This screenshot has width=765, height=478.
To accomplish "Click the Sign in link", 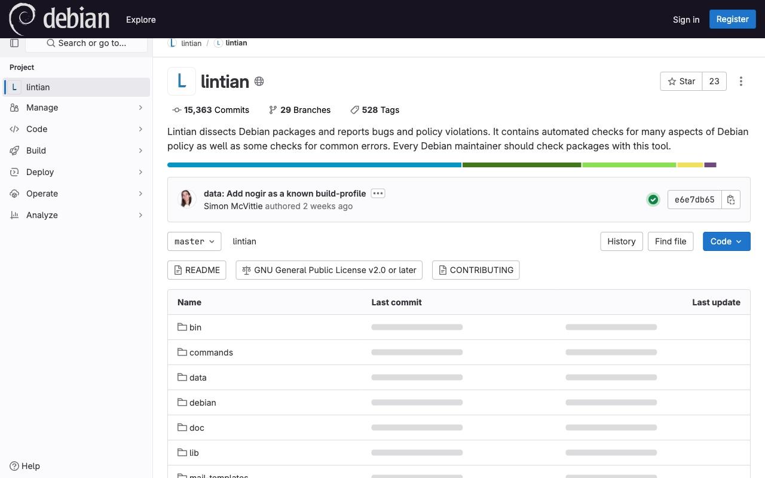I will click(x=686, y=20).
